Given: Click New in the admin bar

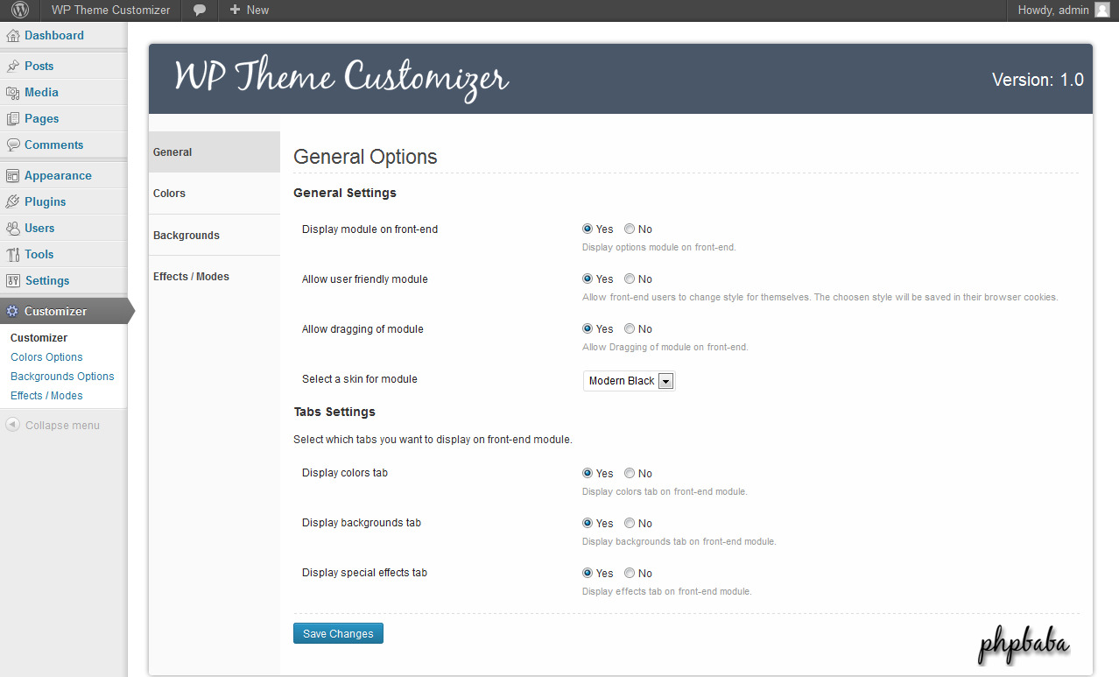Looking at the screenshot, I should pyautogui.click(x=257, y=11).
